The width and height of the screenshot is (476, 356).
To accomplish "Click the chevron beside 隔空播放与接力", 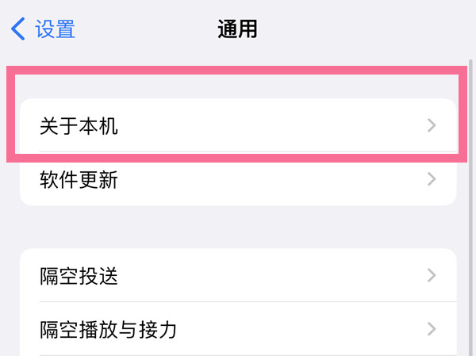I will (x=432, y=329).
